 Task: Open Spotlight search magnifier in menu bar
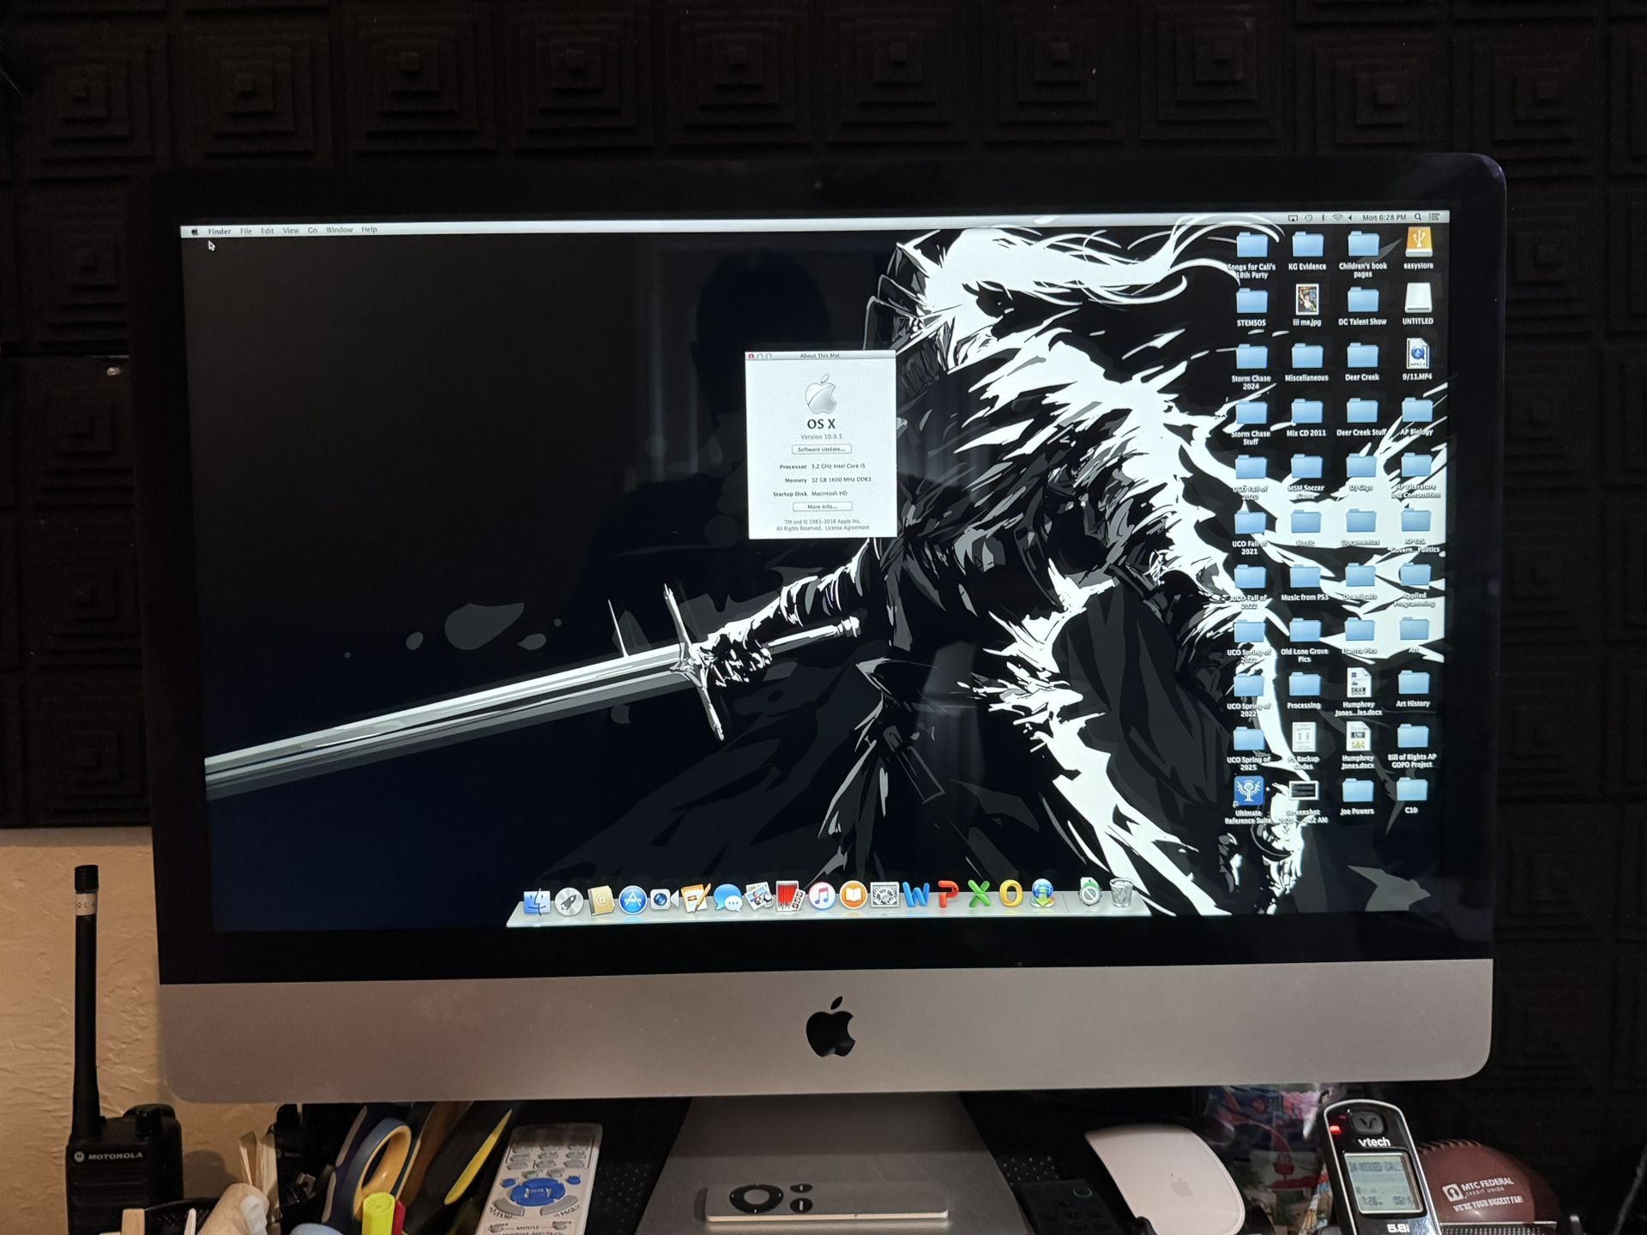(1418, 217)
